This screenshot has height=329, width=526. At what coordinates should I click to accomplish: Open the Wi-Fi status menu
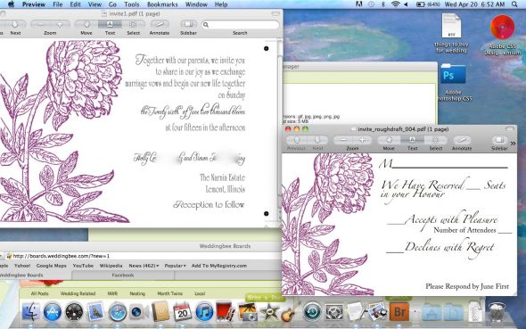tap(396, 4)
